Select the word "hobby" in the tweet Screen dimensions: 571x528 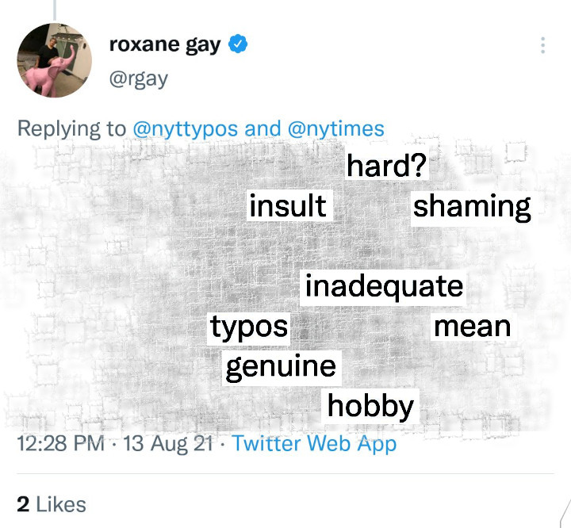point(371,406)
